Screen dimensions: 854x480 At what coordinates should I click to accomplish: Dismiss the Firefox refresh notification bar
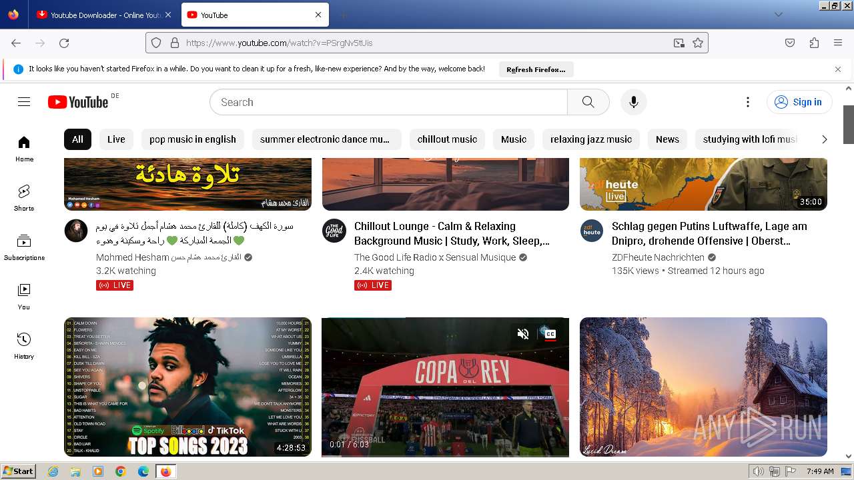(x=838, y=69)
